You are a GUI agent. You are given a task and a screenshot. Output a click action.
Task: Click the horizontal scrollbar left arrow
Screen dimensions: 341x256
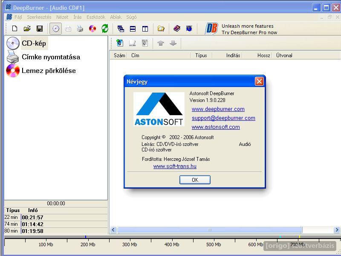click(x=113, y=230)
